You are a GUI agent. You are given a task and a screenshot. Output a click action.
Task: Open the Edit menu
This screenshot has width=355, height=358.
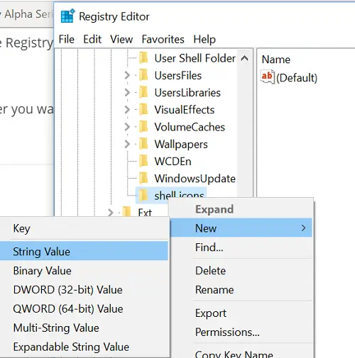coord(92,39)
